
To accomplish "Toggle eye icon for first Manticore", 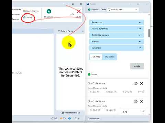I will (x=136, y=83).
